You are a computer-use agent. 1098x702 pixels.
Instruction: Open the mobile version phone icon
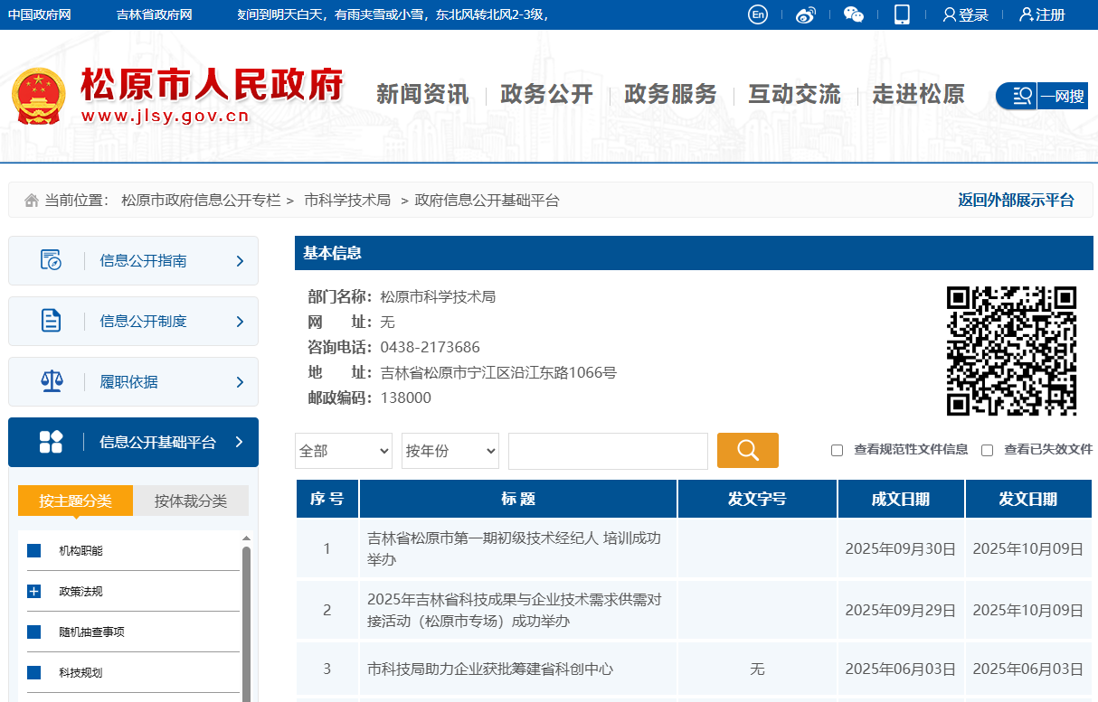pyautogui.click(x=901, y=14)
